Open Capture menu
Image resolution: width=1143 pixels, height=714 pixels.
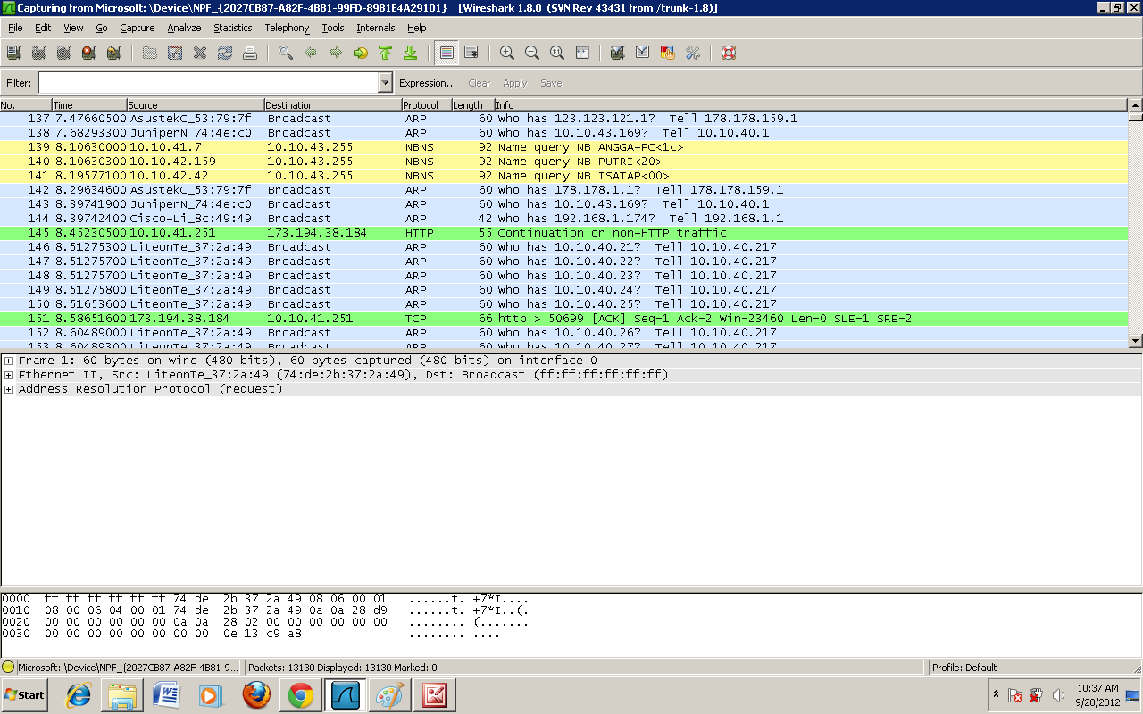coord(138,28)
